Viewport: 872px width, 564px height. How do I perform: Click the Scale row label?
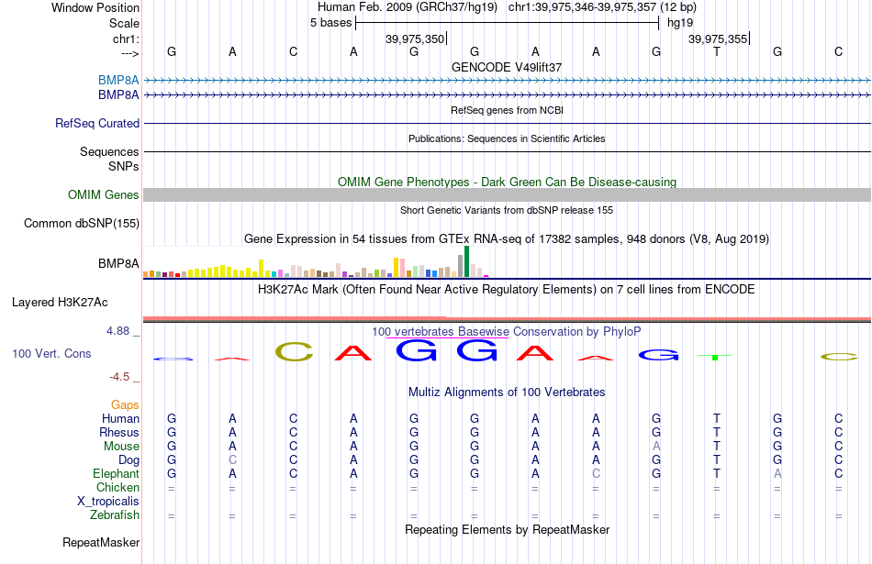(124, 23)
